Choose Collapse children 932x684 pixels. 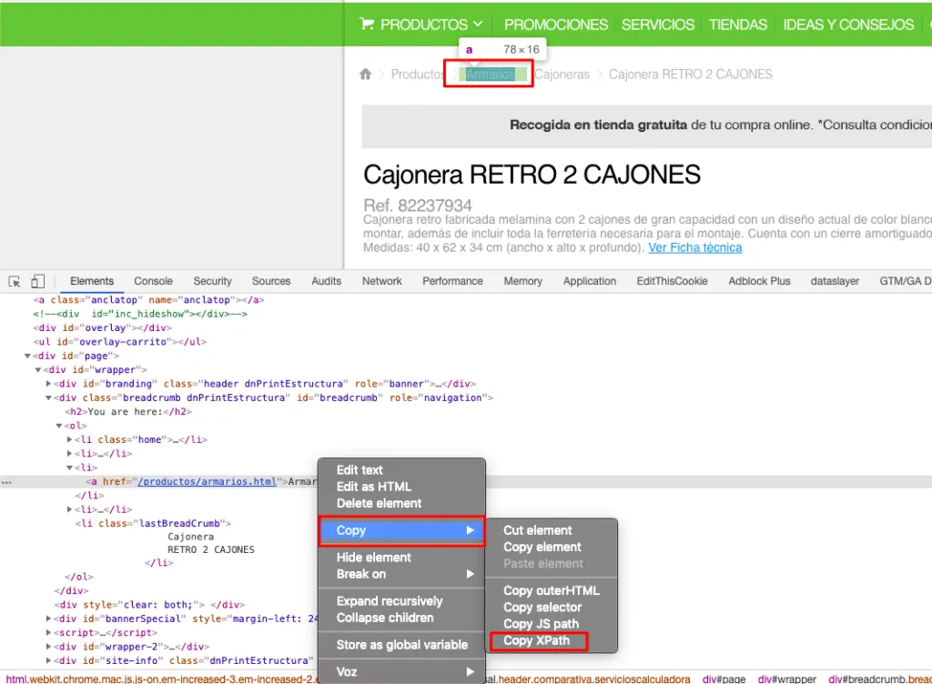[401, 618]
